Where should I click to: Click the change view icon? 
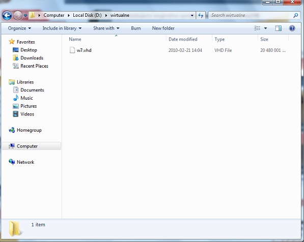pos(257,28)
